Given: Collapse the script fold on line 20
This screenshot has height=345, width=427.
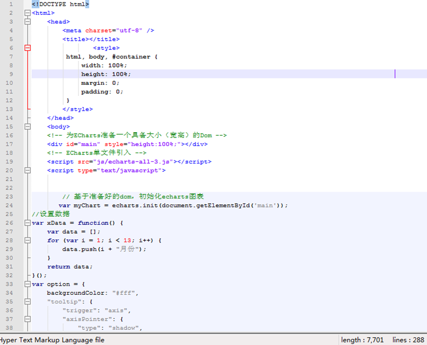Looking at the screenshot, I should (x=28, y=170).
